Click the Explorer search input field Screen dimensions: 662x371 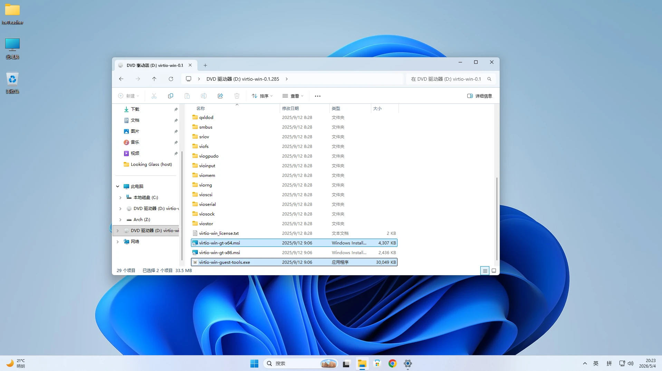[446, 79]
